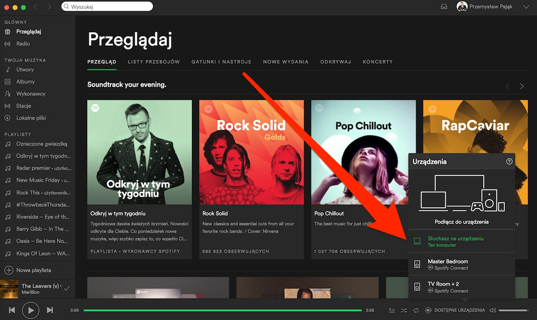The height and width of the screenshot is (320, 537).
Task: Open Wykonawcy in the sidebar
Action: point(31,94)
